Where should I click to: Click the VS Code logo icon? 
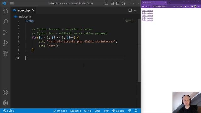pos(4,3)
